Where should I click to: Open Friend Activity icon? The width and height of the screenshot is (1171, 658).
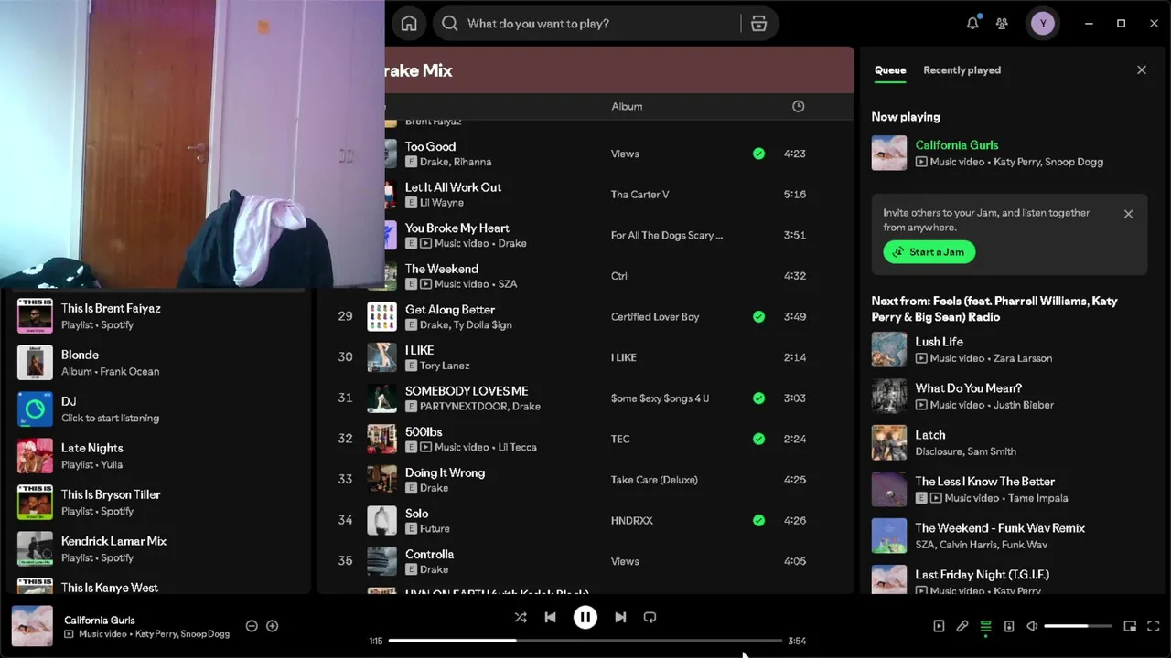(1002, 24)
